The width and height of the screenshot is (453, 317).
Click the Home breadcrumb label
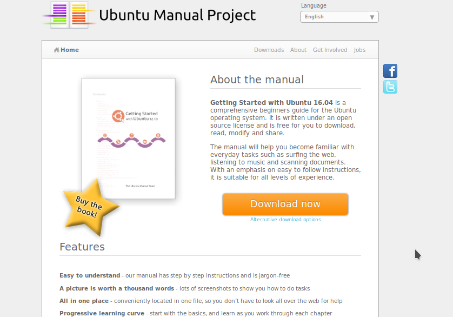[69, 50]
